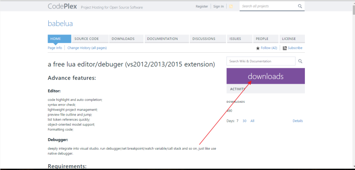Click the ACTIVITY section header
This screenshot has width=355, height=170.
[265, 89]
